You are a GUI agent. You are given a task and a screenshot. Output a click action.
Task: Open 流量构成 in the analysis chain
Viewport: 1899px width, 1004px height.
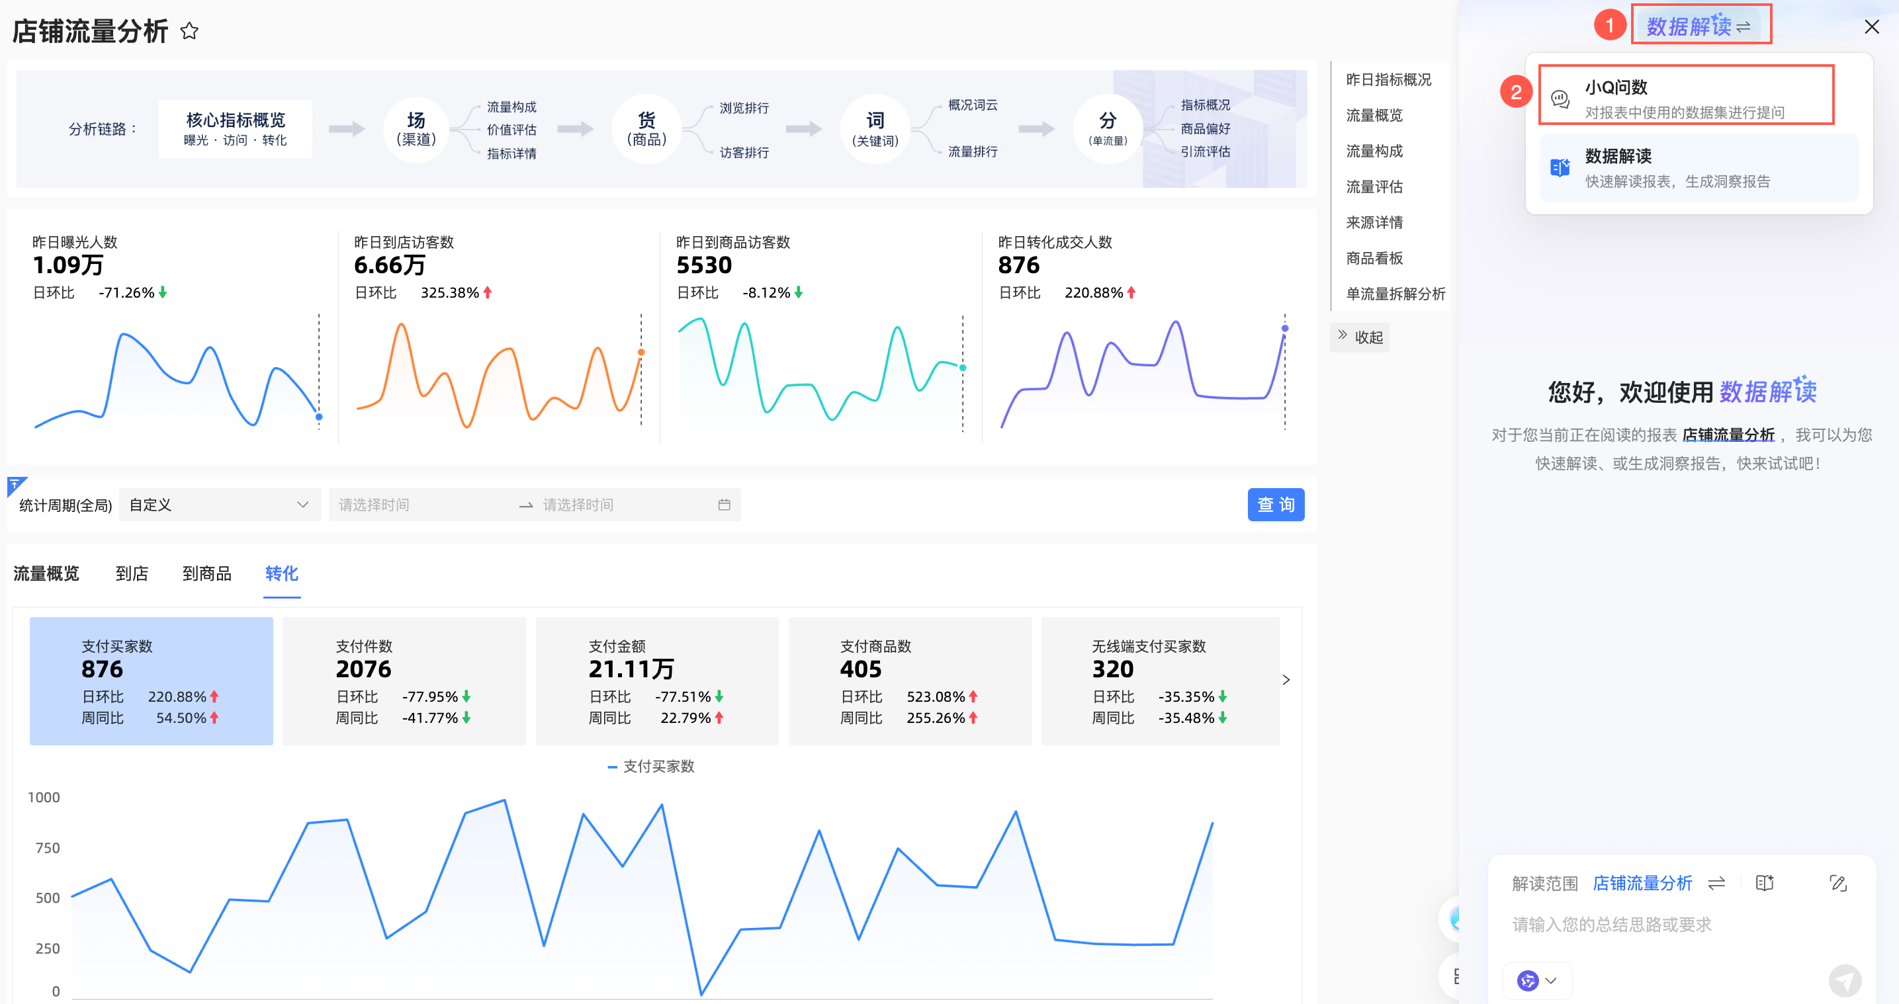click(x=511, y=107)
